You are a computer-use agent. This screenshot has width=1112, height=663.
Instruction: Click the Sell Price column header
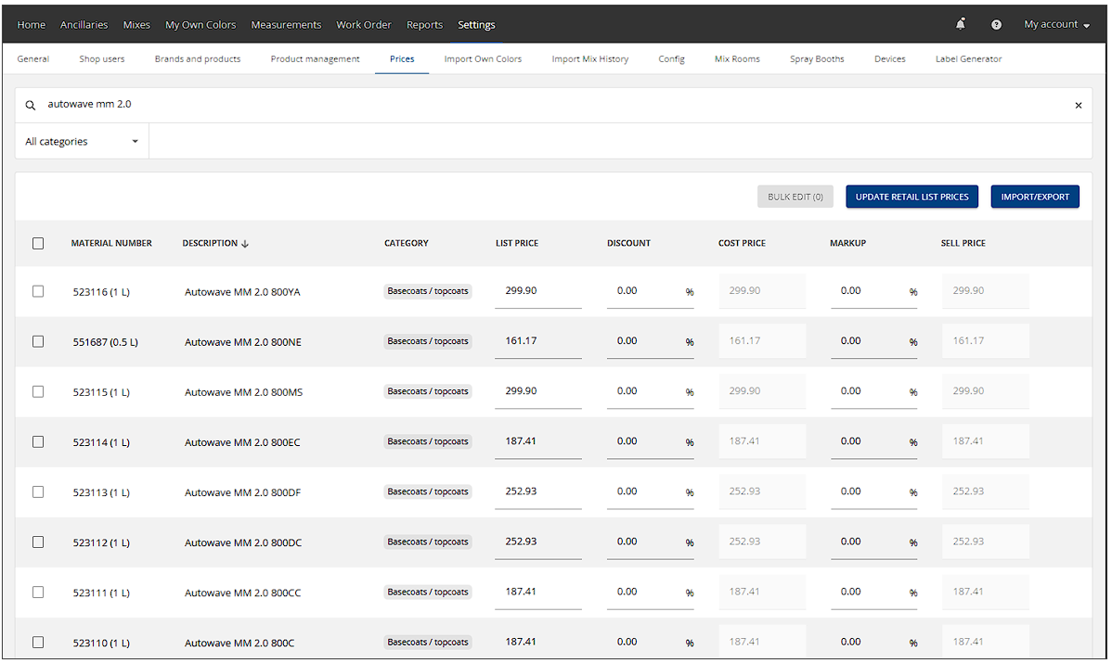pos(963,244)
